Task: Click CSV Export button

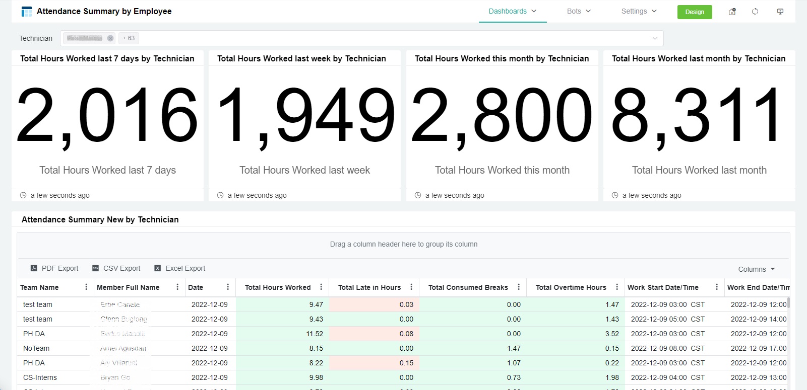Action: (116, 268)
